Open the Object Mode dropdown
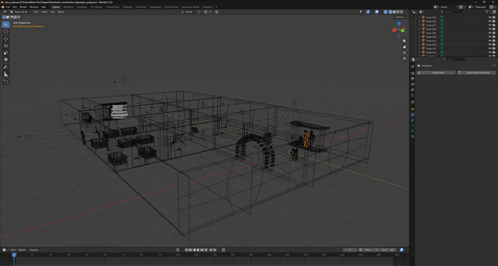Image resolution: width=498 pixels, height=266 pixels. [21, 12]
